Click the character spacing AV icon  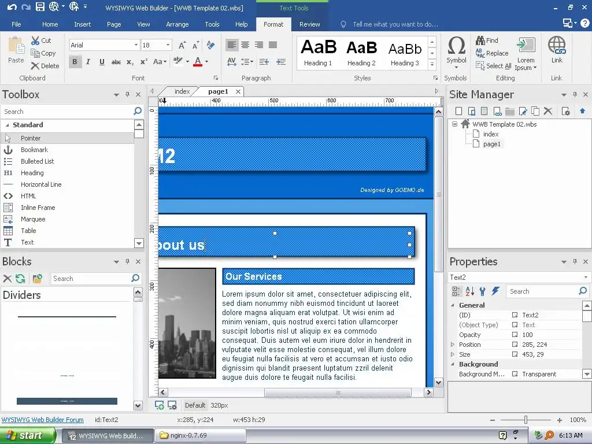[x=231, y=61]
